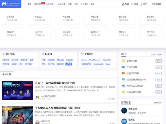
Task: Open the 年终运营增长大会 article thumbnail
Action: [x=17, y=90]
